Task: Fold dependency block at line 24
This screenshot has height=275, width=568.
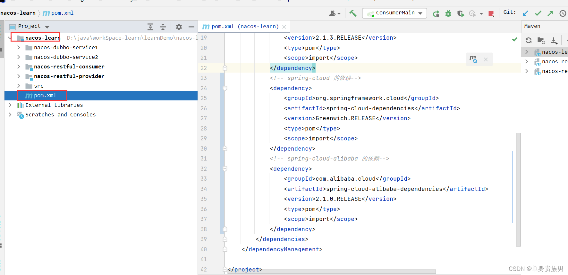Action: click(225, 88)
